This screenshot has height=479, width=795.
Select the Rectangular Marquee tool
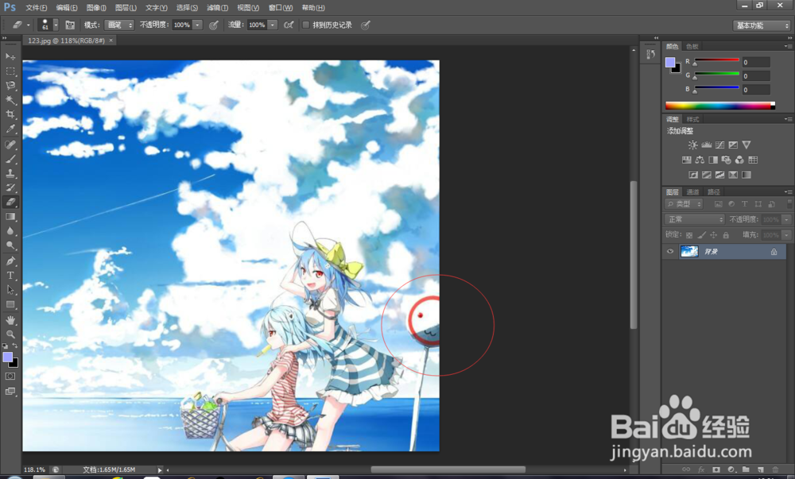[10, 71]
